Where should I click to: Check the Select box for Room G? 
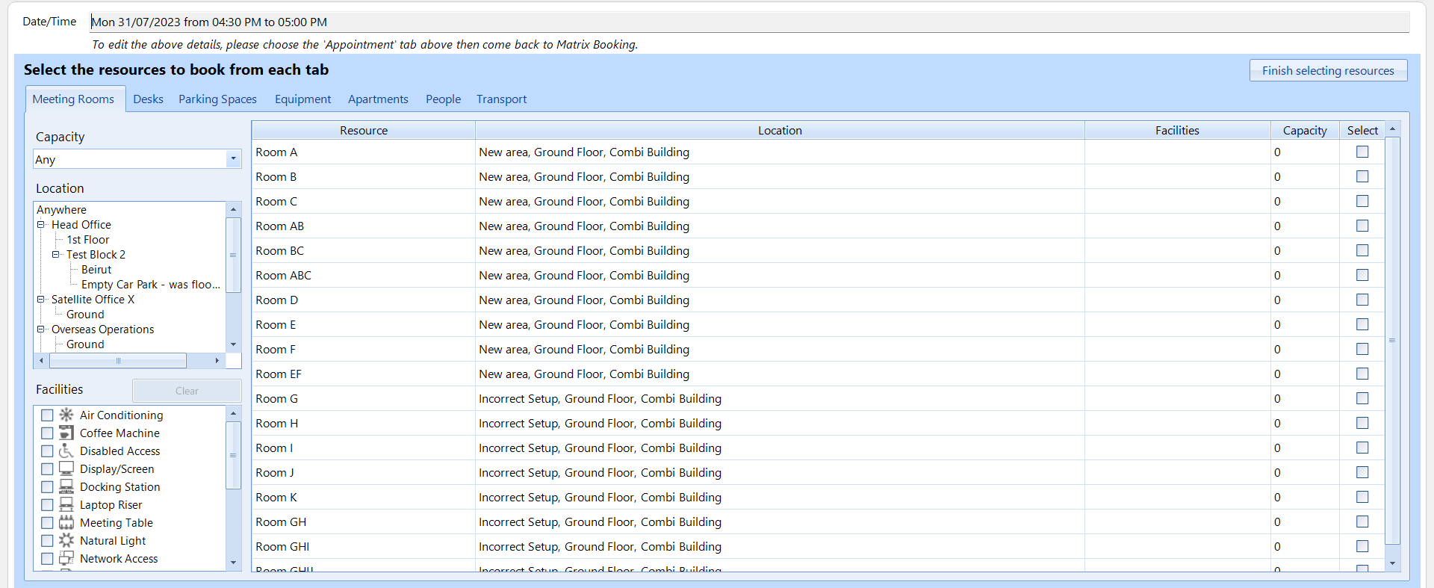point(1362,398)
